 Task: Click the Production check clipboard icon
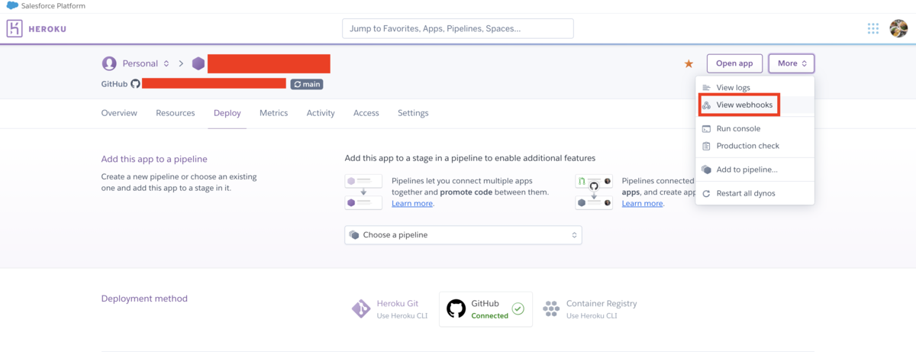pyautogui.click(x=707, y=146)
